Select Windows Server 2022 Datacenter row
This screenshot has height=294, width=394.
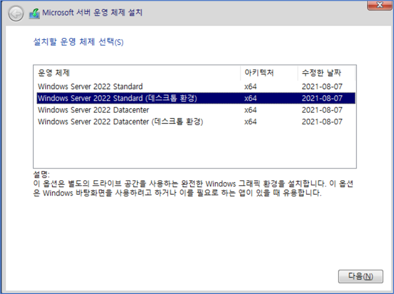tap(196, 110)
